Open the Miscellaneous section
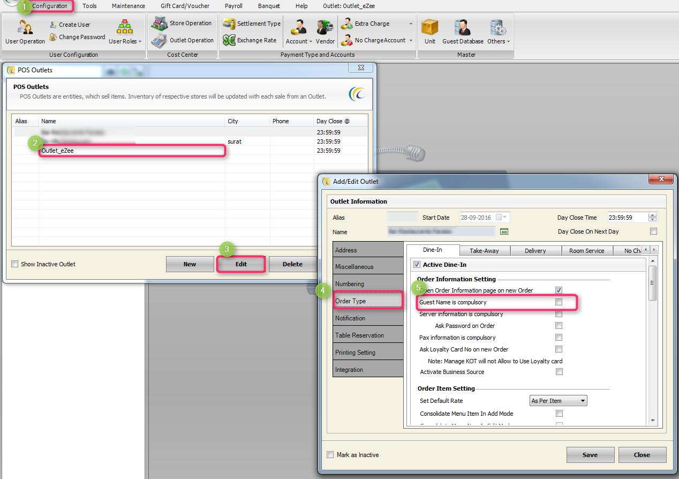This screenshot has height=479, width=679. pyautogui.click(x=368, y=267)
